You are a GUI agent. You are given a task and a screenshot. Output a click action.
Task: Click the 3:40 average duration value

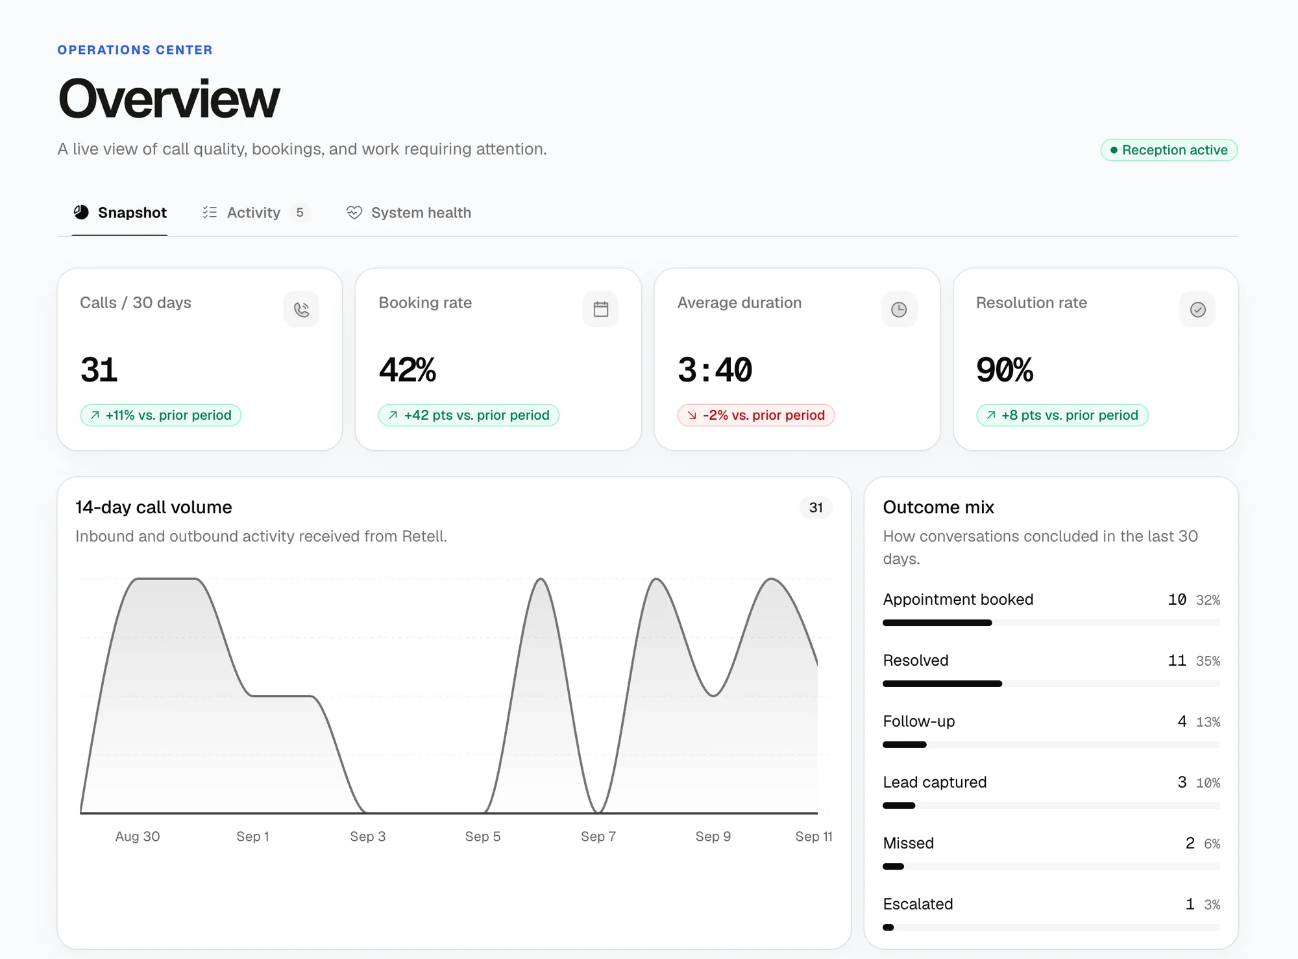click(x=715, y=370)
